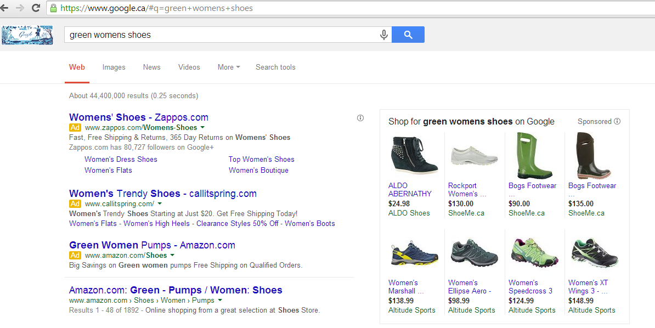The image size is (655, 328).
Task: Click Women's High Heels link
Action: (x=157, y=224)
